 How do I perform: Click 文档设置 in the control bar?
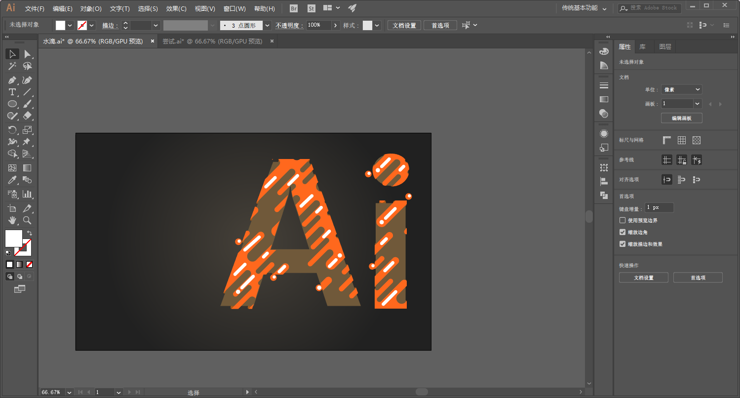404,25
